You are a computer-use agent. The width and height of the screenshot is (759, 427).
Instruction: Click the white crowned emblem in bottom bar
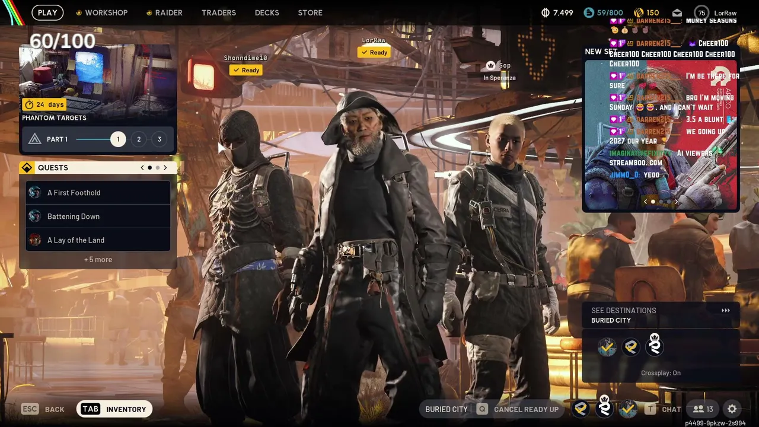[604, 406]
